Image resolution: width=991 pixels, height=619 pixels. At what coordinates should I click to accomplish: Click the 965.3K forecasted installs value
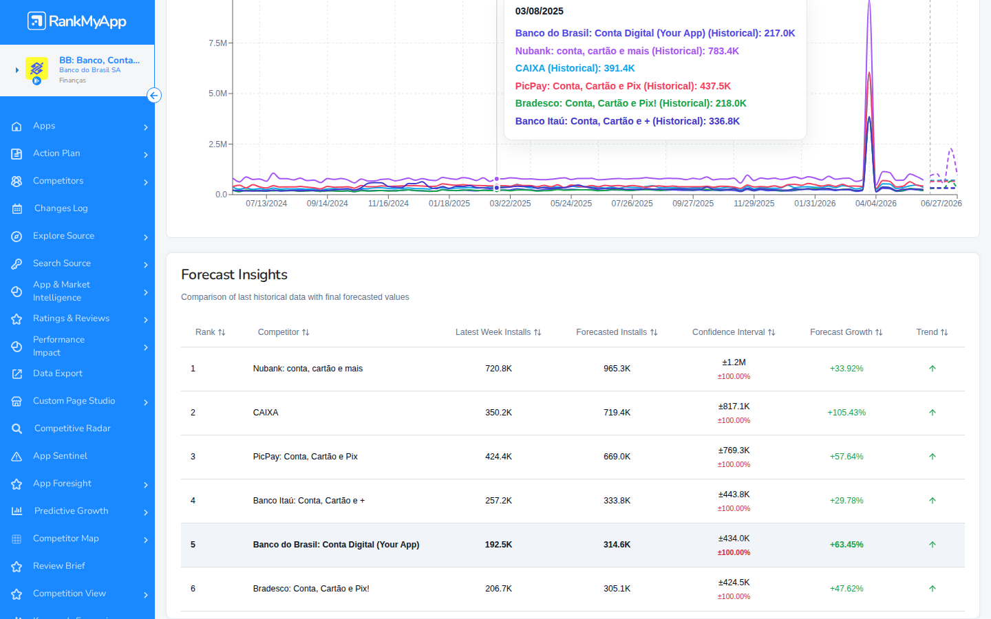[x=617, y=369]
